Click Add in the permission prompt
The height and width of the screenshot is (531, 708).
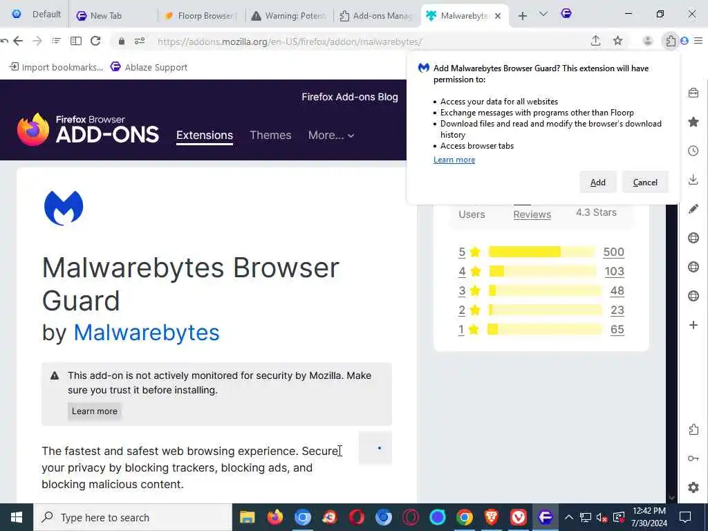pyautogui.click(x=598, y=182)
